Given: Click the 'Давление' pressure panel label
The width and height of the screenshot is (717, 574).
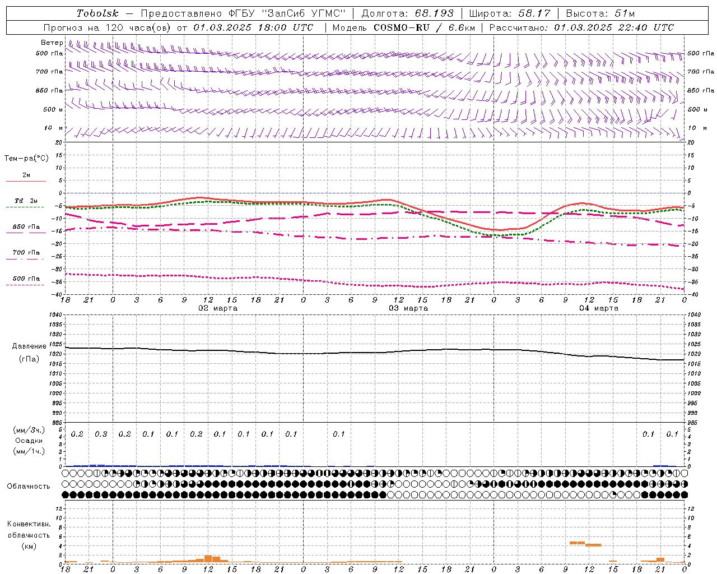Looking at the screenshot, I should click(x=29, y=346).
